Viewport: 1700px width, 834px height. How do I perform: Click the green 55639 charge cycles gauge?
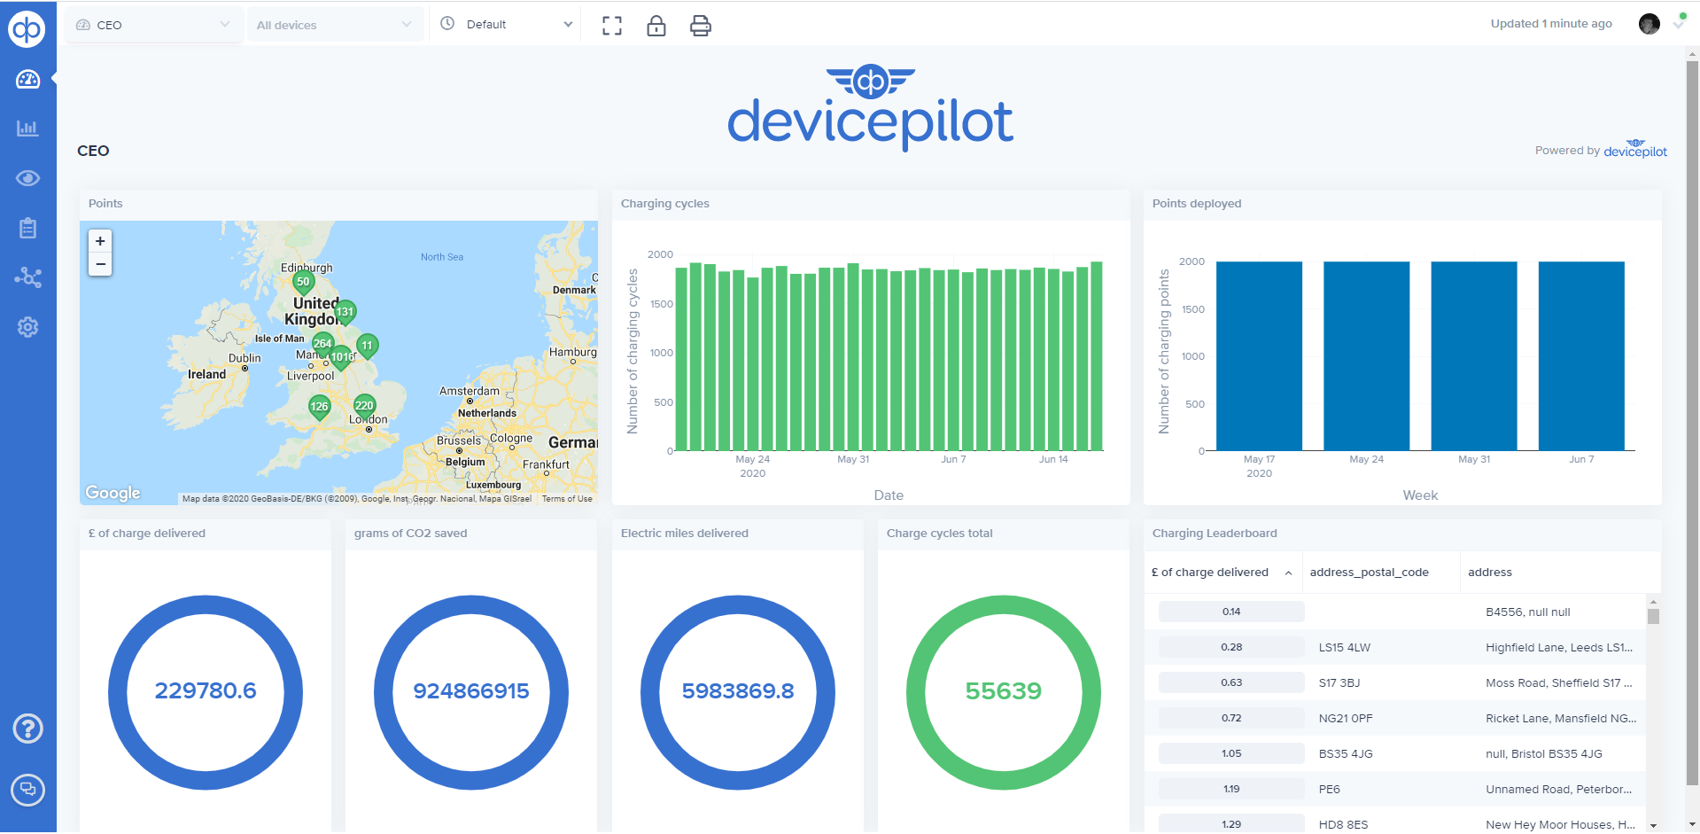[x=1004, y=692]
